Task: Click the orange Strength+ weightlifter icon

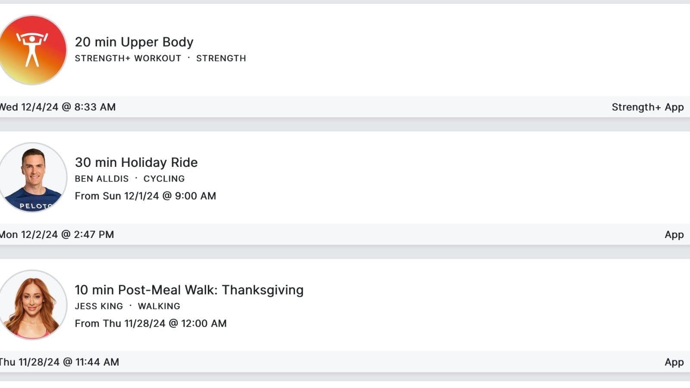Action: point(33,50)
